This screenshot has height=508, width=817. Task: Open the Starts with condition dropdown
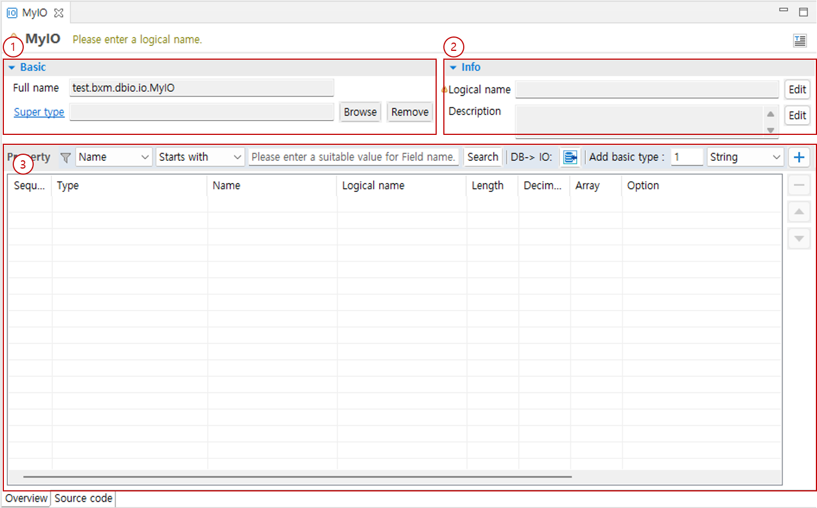coord(200,158)
